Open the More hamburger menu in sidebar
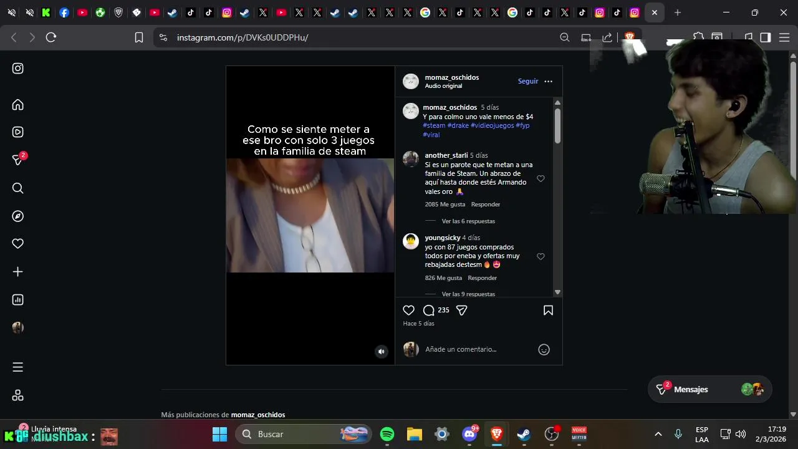 pos(18,367)
